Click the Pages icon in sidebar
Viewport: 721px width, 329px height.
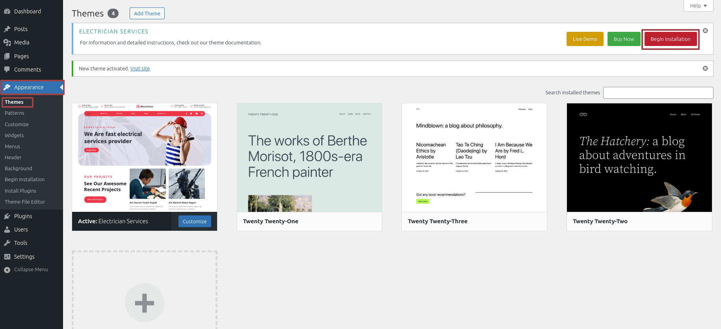[x=7, y=56]
